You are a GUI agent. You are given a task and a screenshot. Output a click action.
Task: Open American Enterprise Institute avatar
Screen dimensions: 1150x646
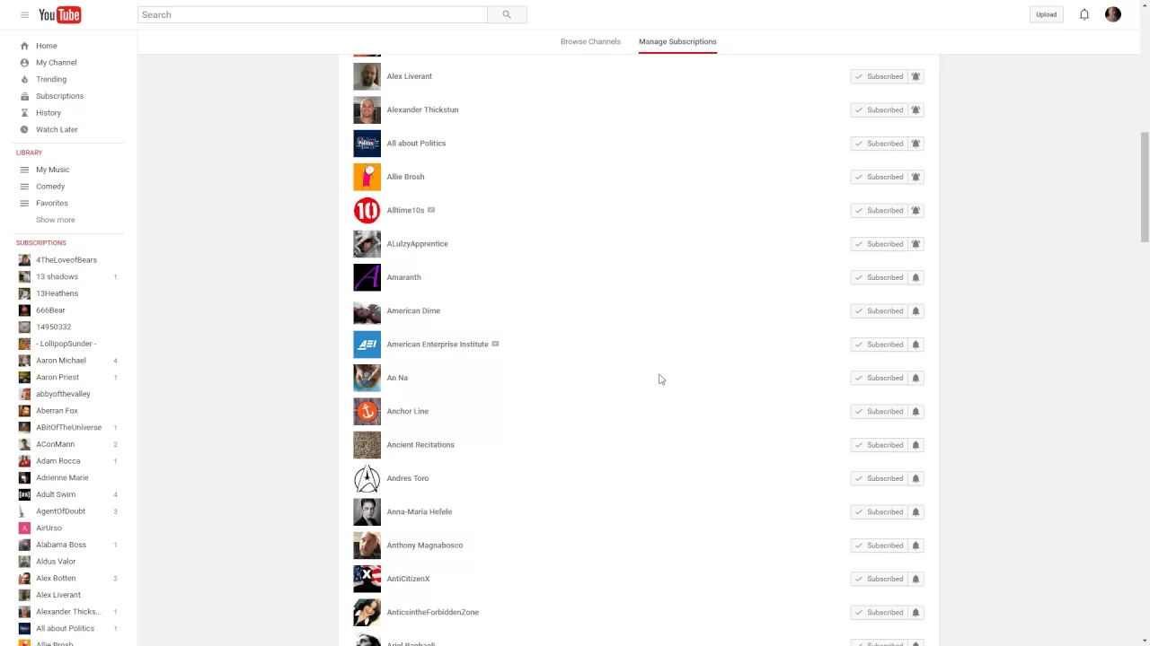tap(367, 345)
